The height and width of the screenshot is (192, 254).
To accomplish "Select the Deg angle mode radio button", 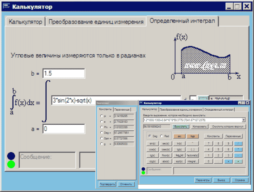I will point(150,136).
